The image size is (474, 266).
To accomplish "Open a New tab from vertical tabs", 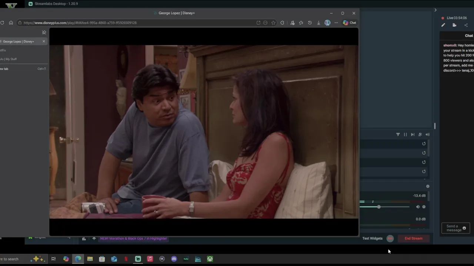I will pos(23,69).
